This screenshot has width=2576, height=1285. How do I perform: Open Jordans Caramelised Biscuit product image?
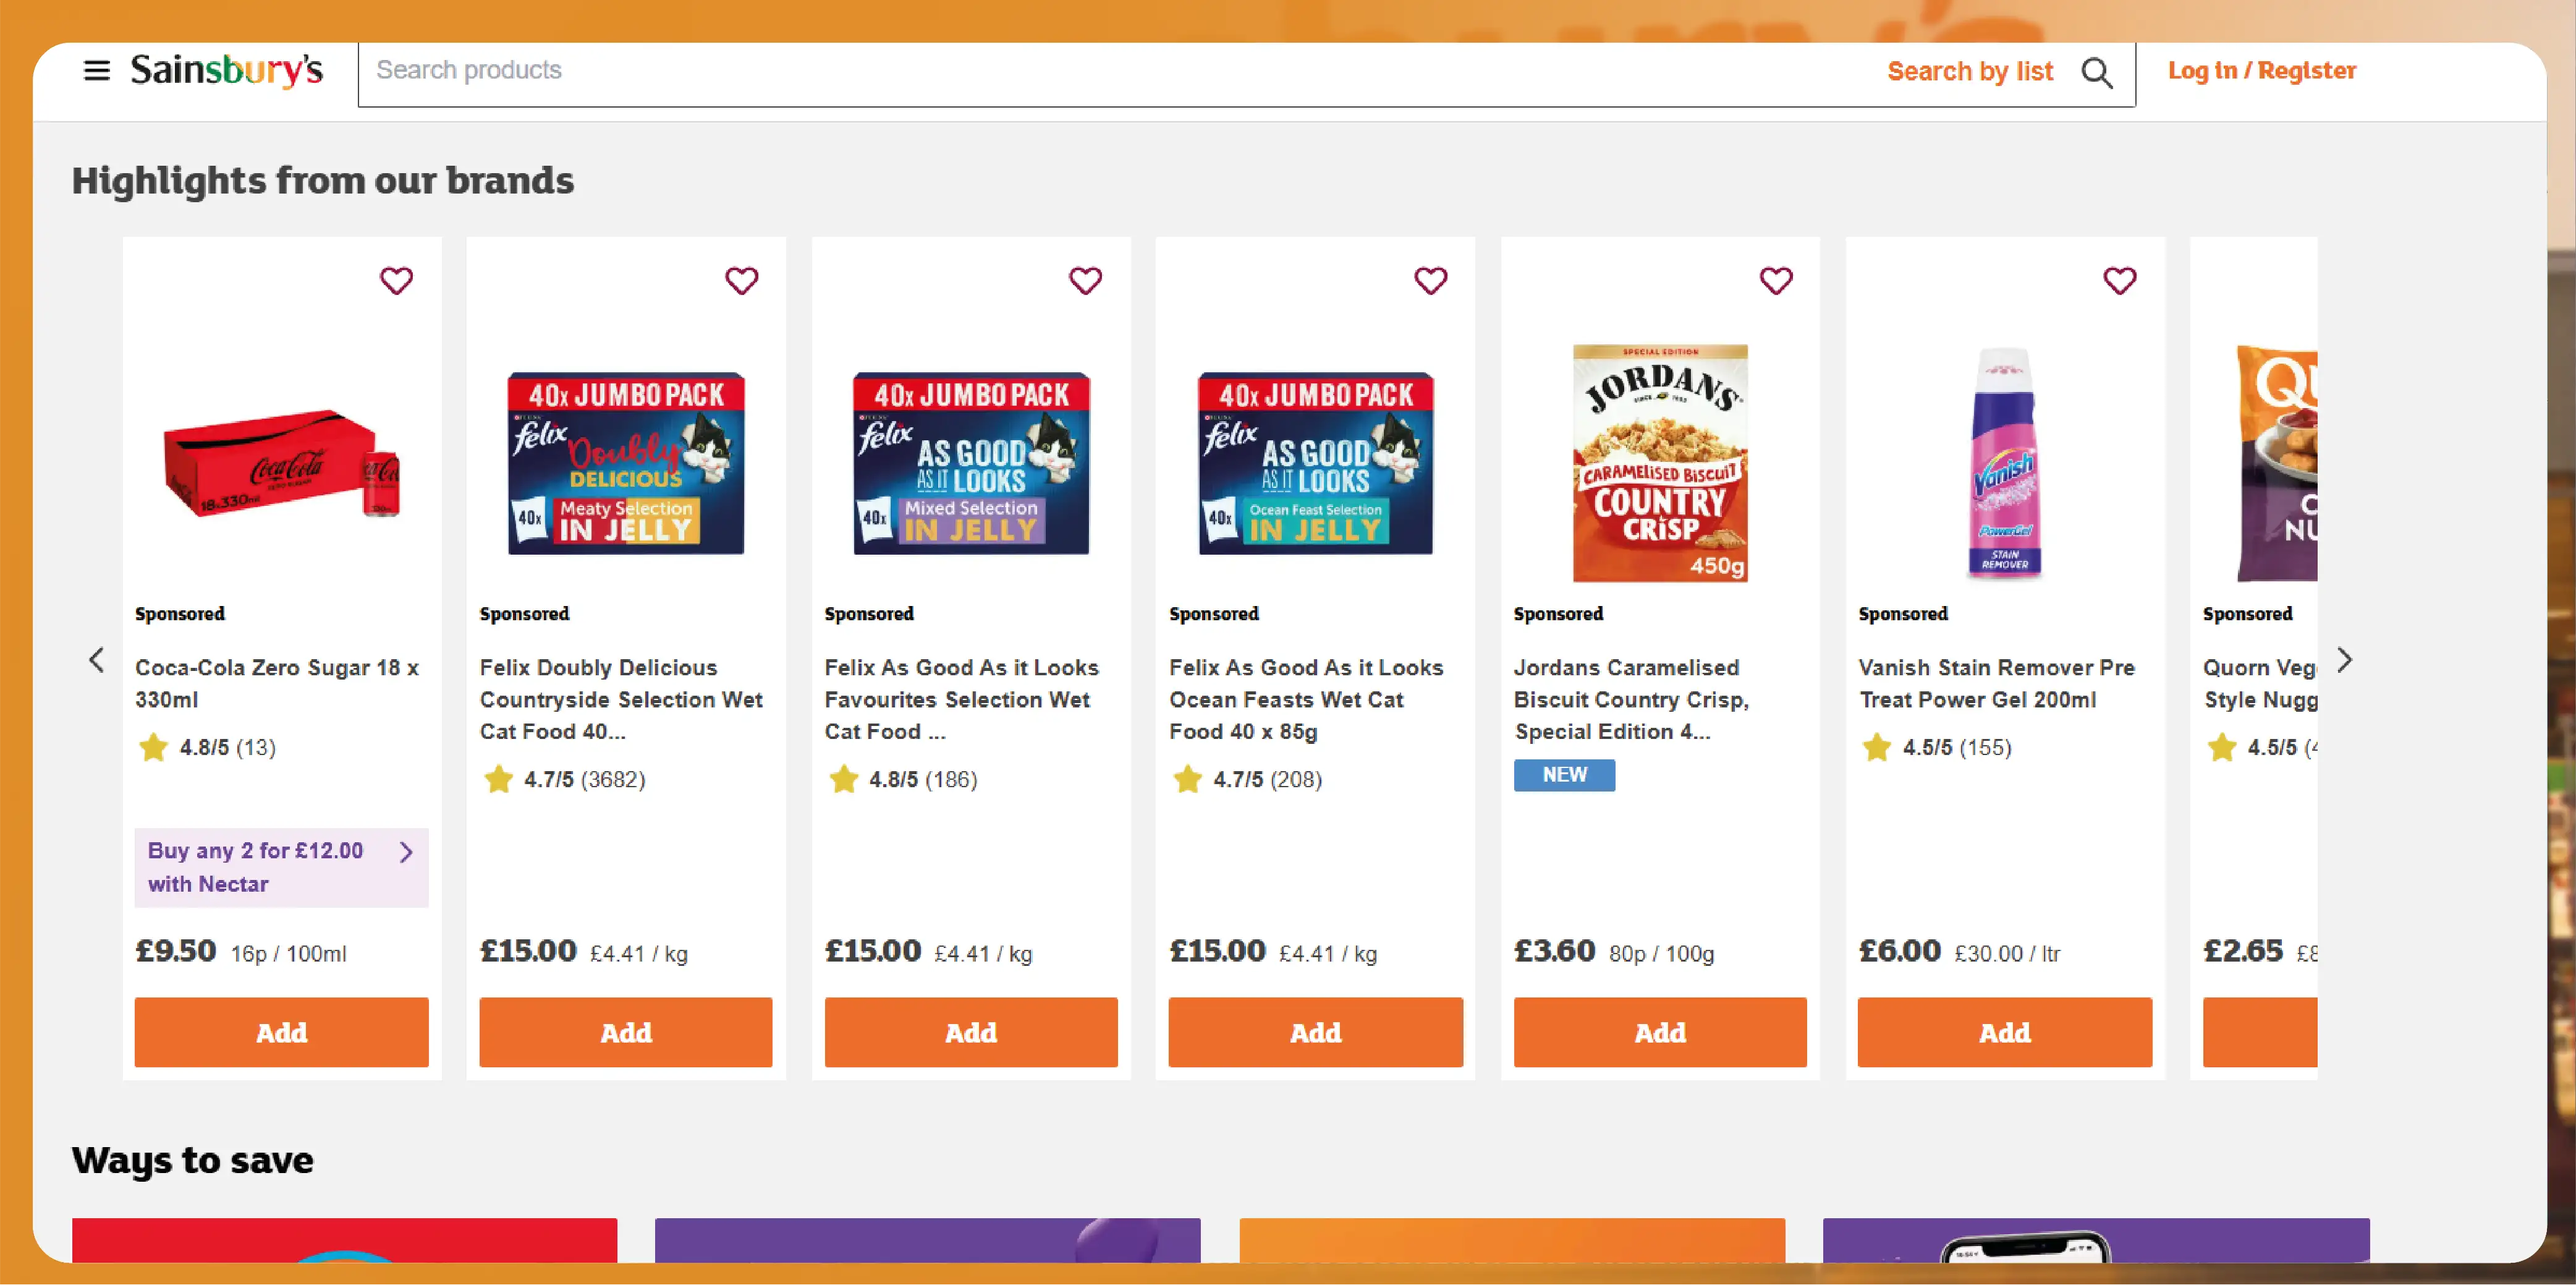(1660, 463)
